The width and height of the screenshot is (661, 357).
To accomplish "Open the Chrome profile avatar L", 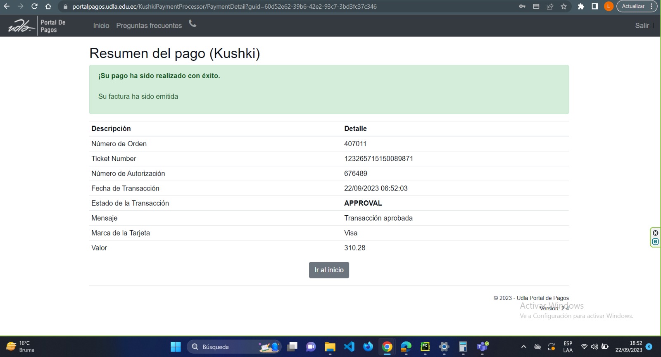I will click(x=609, y=7).
